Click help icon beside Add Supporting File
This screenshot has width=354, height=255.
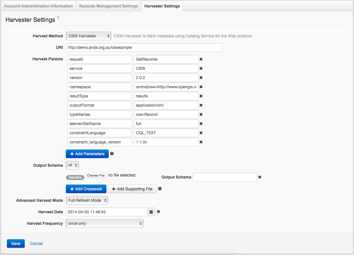(x=160, y=189)
